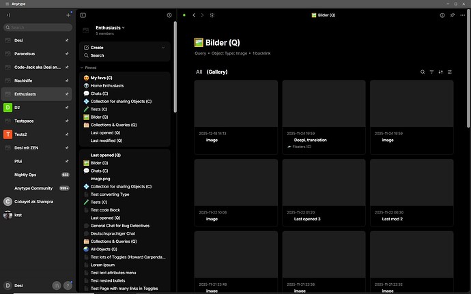The image size is (471, 294).
Task: Toggle the widget panel icon
Action: (x=83, y=15)
